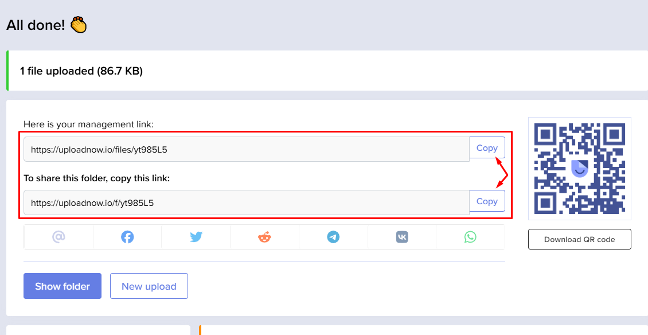Select the folder share link field

(247, 201)
